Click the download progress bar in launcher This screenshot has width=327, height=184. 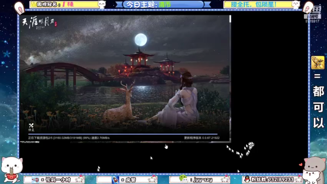123,134
